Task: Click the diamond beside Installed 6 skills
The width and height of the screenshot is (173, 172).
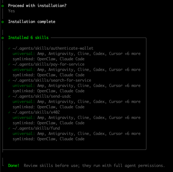Action: (x=3, y=38)
